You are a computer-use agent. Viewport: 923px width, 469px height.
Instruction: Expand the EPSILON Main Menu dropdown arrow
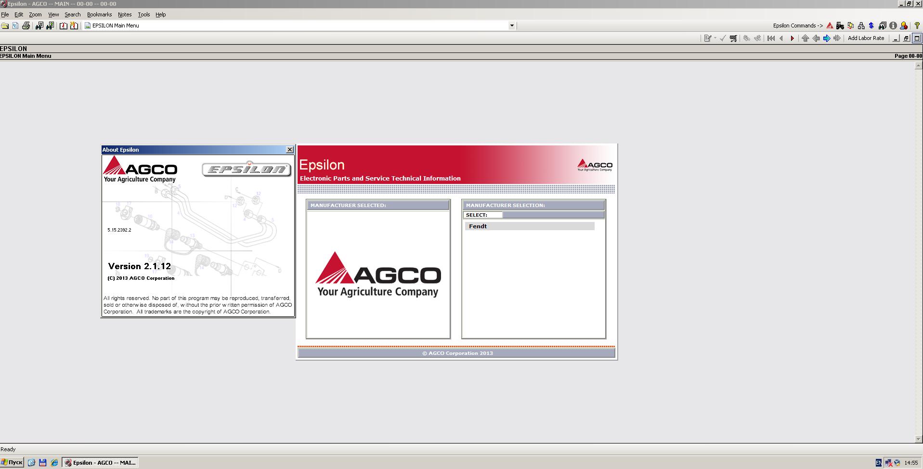tap(512, 26)
